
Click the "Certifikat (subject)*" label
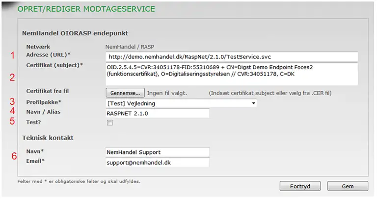coord(54,65)
